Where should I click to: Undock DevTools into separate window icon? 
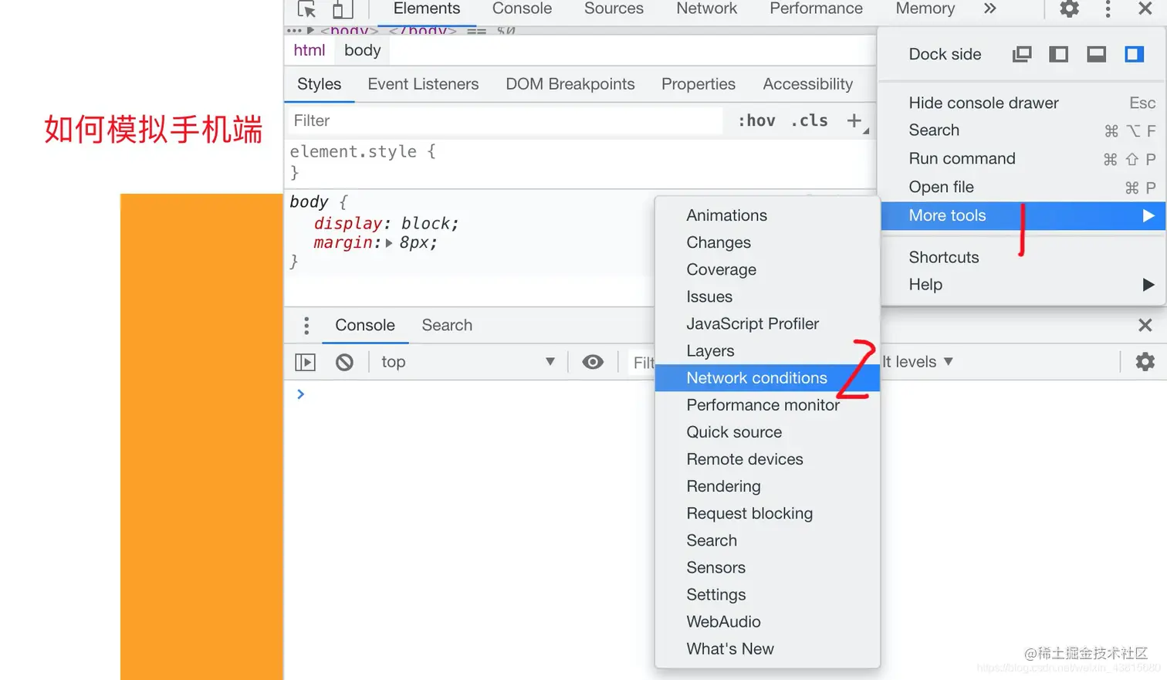coord(1022,54)
